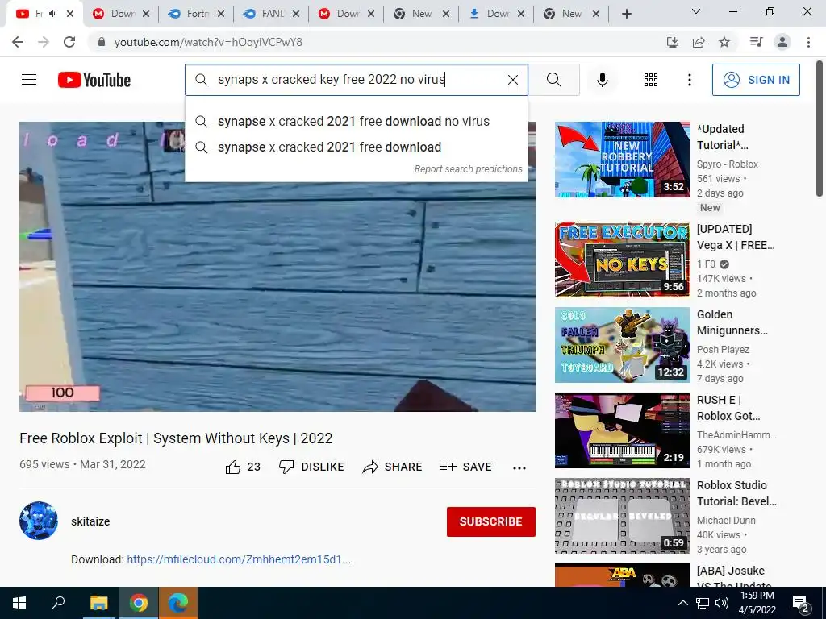Click the SHARE button

[393, 467]
